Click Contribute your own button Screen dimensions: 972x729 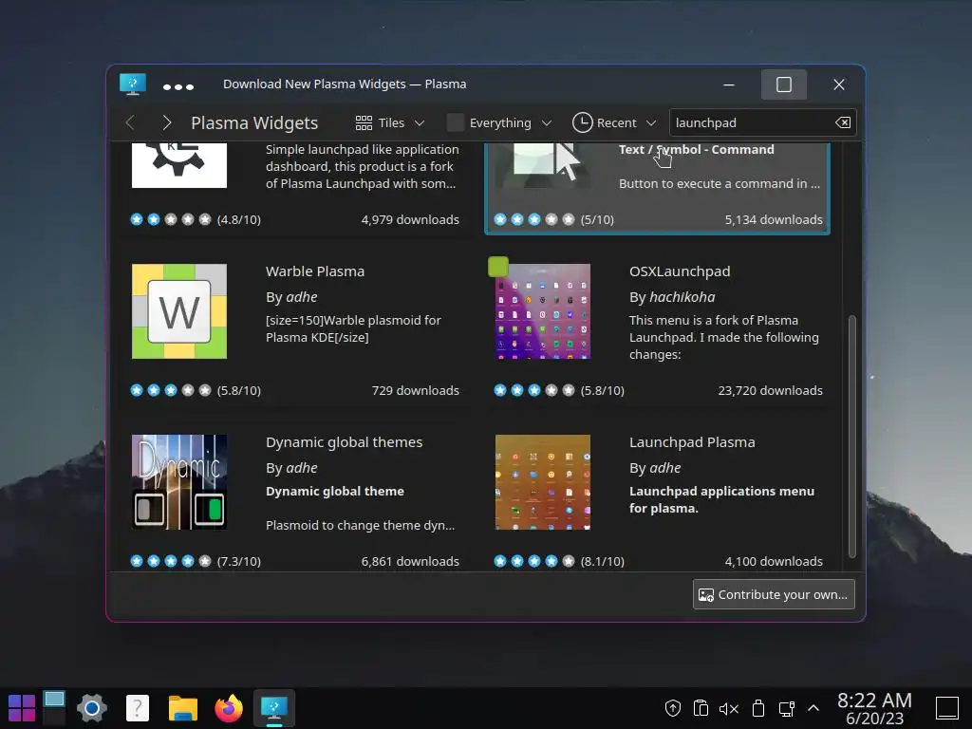[x=774, y=594]
